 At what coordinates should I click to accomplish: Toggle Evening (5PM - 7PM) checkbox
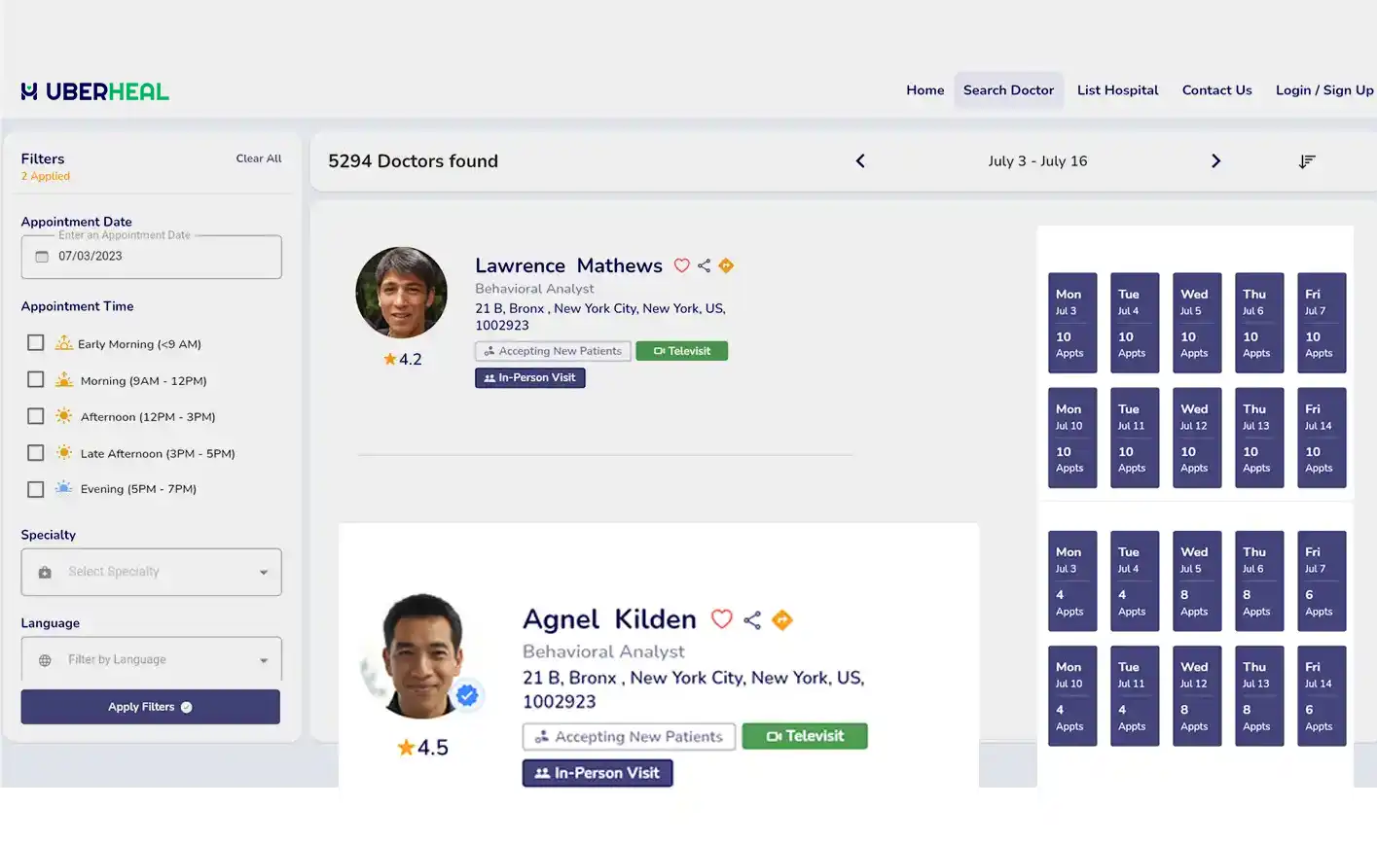click(x=36, y=489)
